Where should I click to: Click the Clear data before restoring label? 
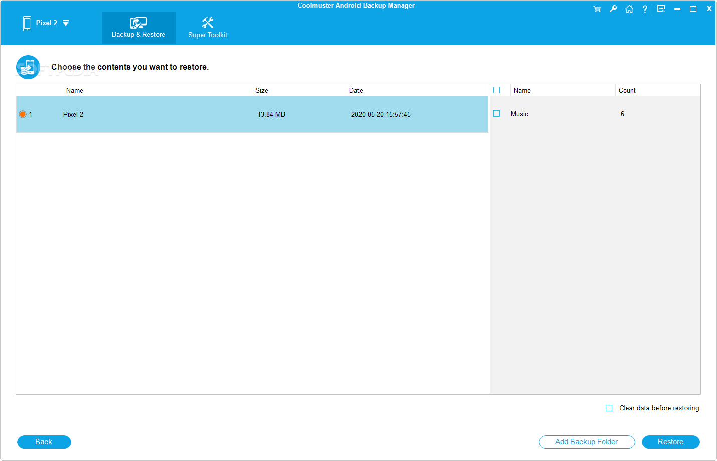click(x=659, y=408)
